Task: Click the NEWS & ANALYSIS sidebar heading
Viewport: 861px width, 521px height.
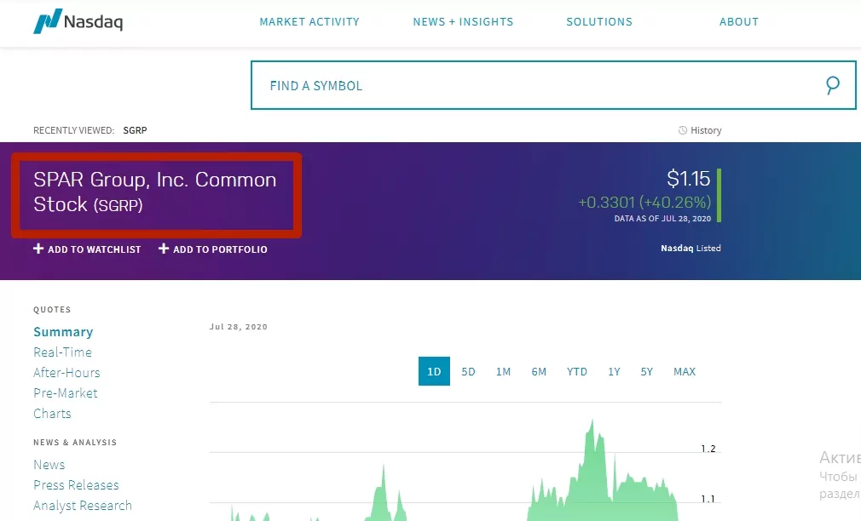Action: pyautogui.click(x=75, y=442)
